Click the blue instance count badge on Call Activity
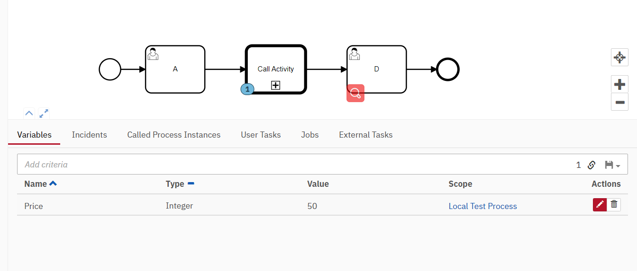The image size is (637, 271). pos(247,89)
